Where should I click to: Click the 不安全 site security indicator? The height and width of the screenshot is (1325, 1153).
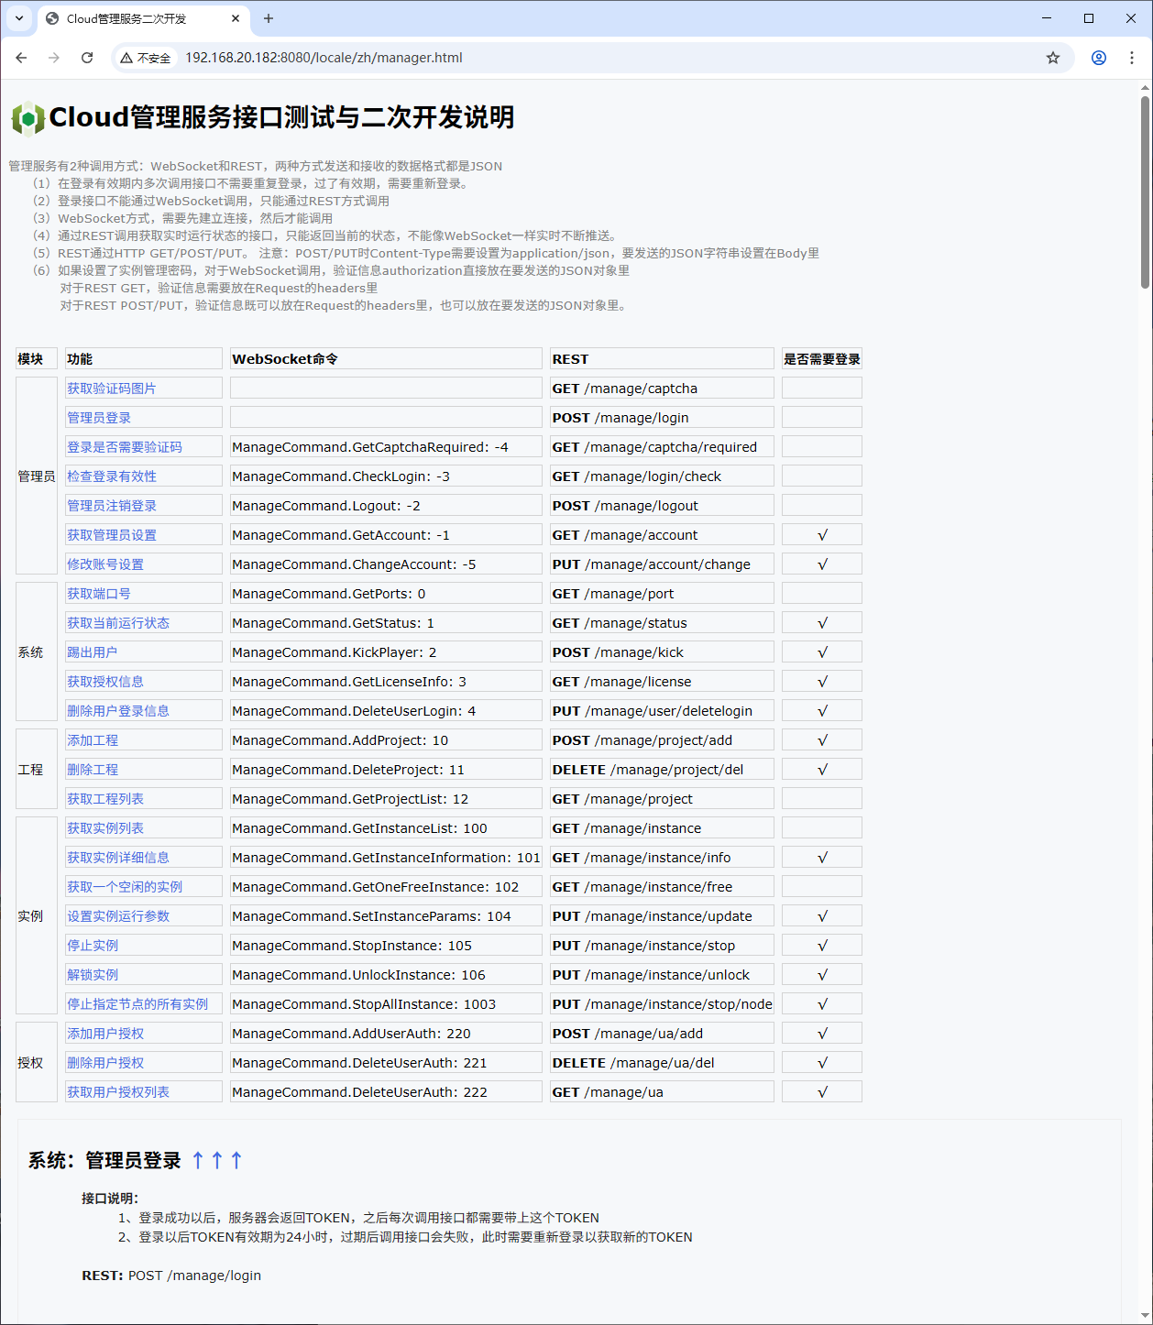tap(146, 58)
